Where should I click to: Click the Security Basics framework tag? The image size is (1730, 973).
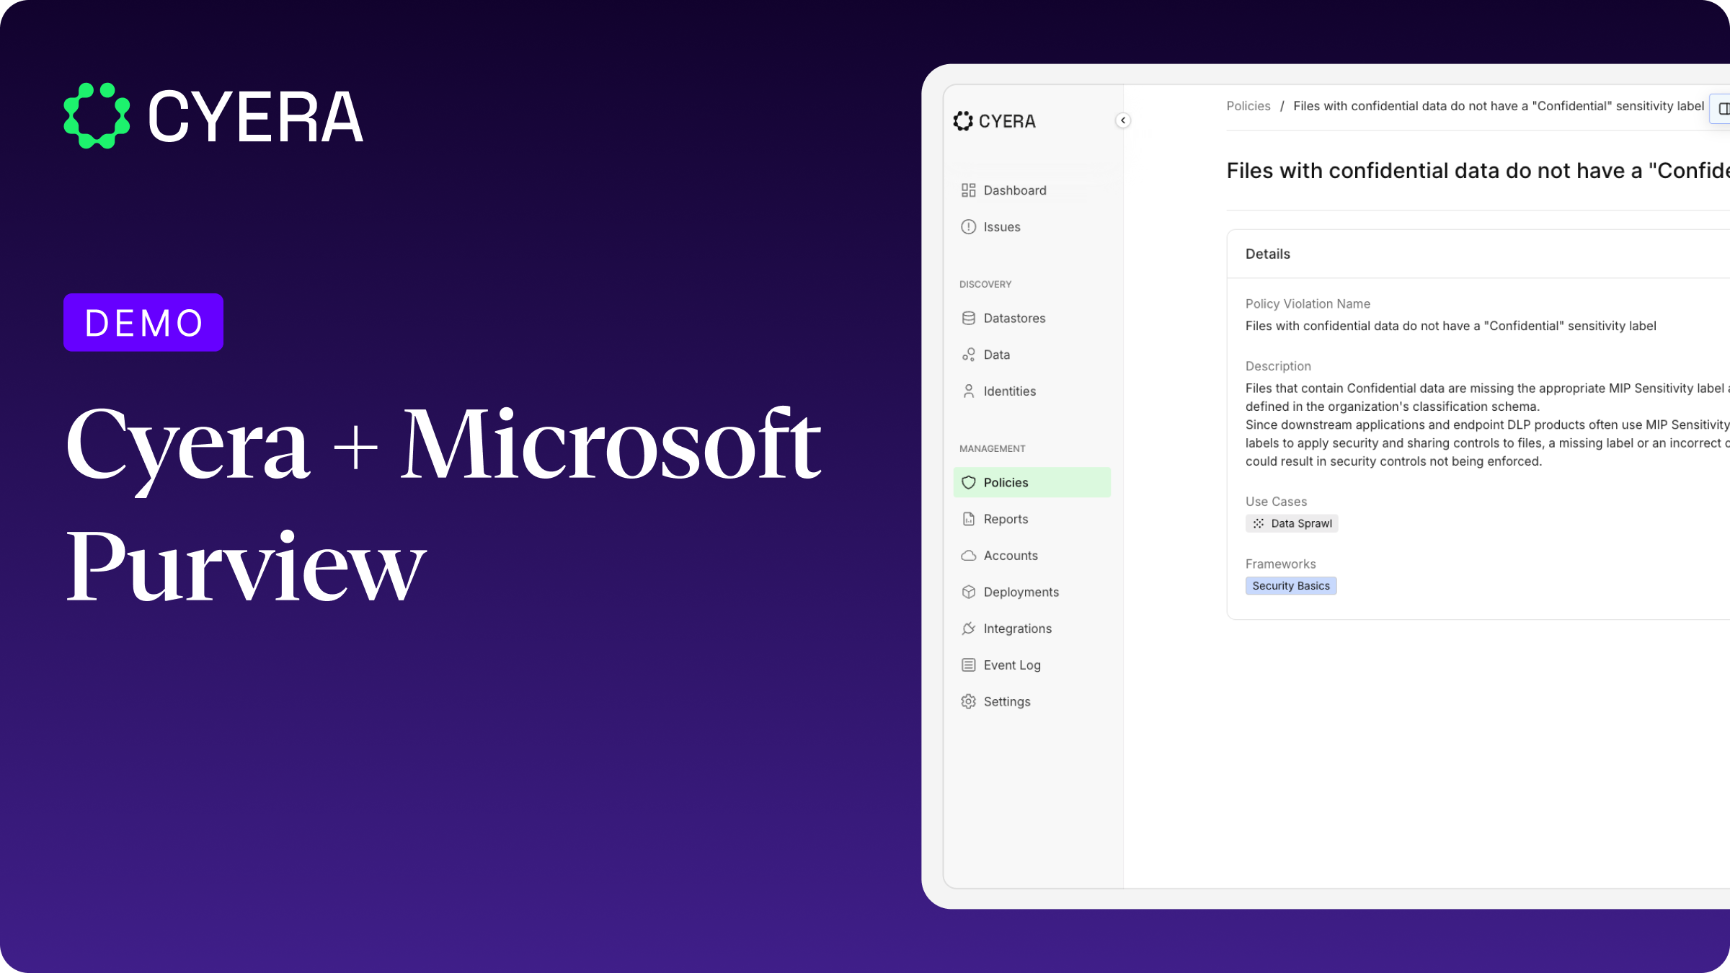pyautogui.click(x=1291, y=586)
